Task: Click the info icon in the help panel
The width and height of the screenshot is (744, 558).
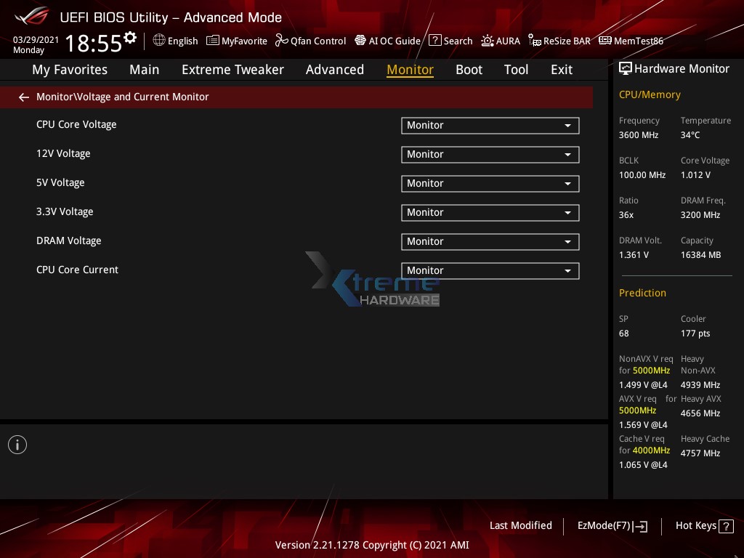Action: [x=17, y=444]
